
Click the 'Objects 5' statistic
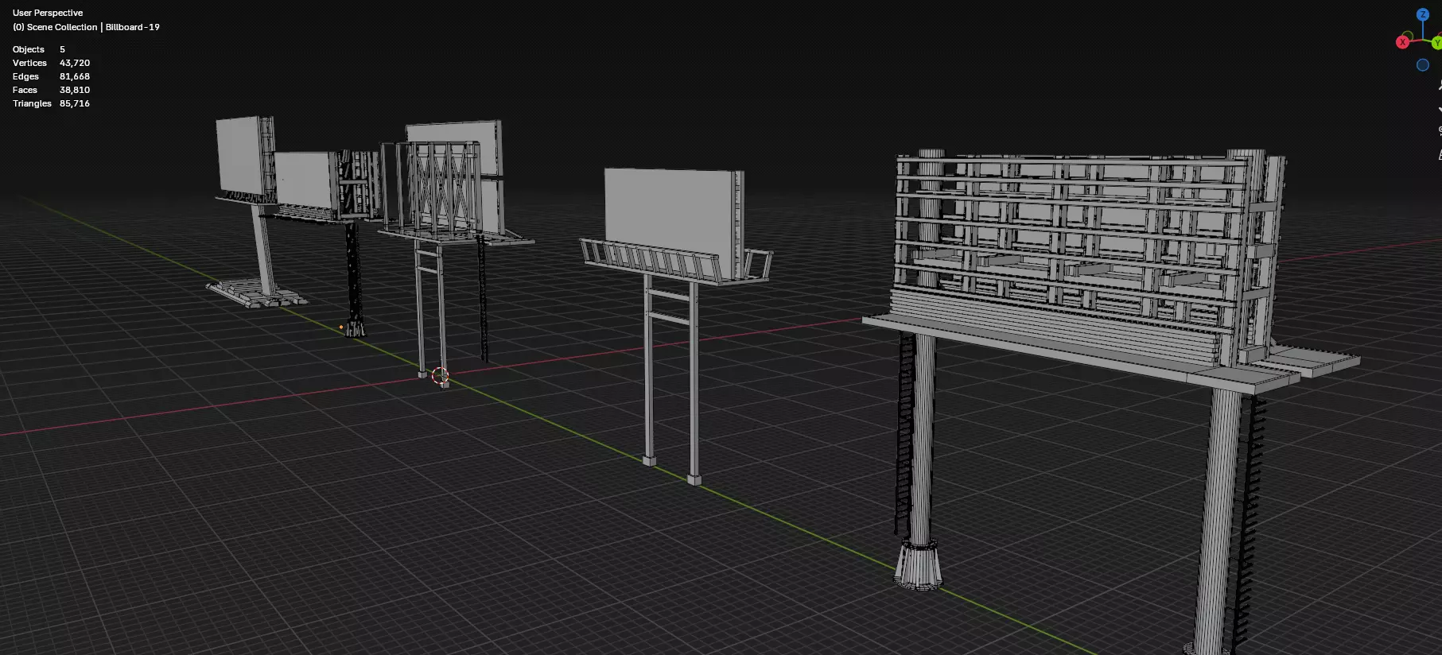(x=39, y=49)
